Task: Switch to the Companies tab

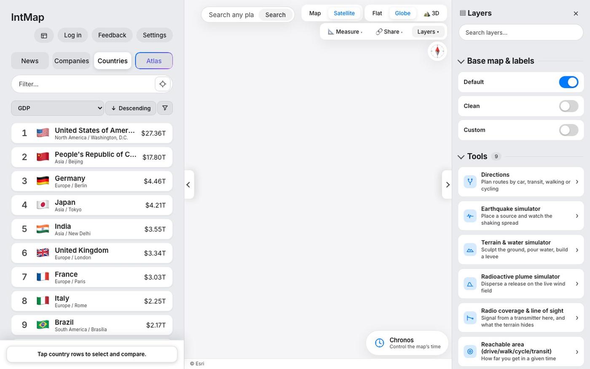Action: (x=72, y=61)
